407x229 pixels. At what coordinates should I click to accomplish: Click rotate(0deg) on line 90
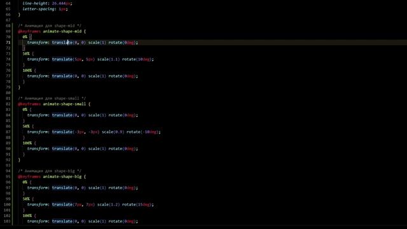pyautogui.click(x=122, y=149)
